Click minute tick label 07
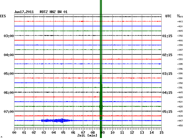The height and width of the screenshot is (140, 184). coord(83,133)
